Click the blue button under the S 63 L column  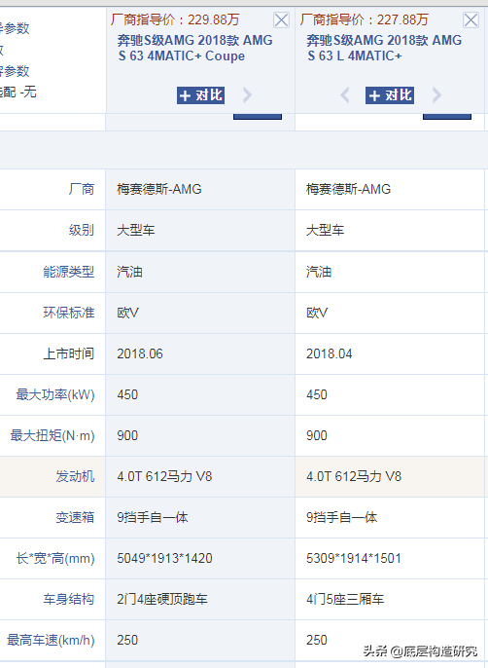tap(447, 116)
